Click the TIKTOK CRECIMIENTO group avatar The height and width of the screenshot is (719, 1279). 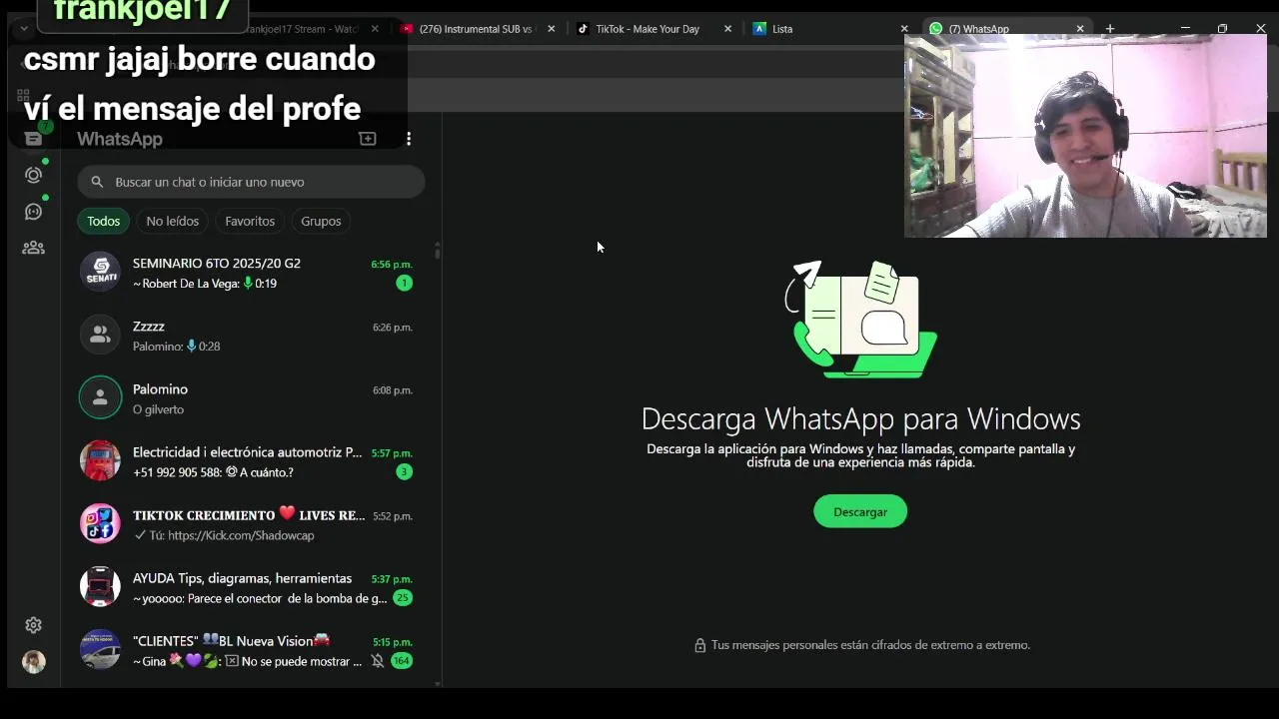point(100,523)
